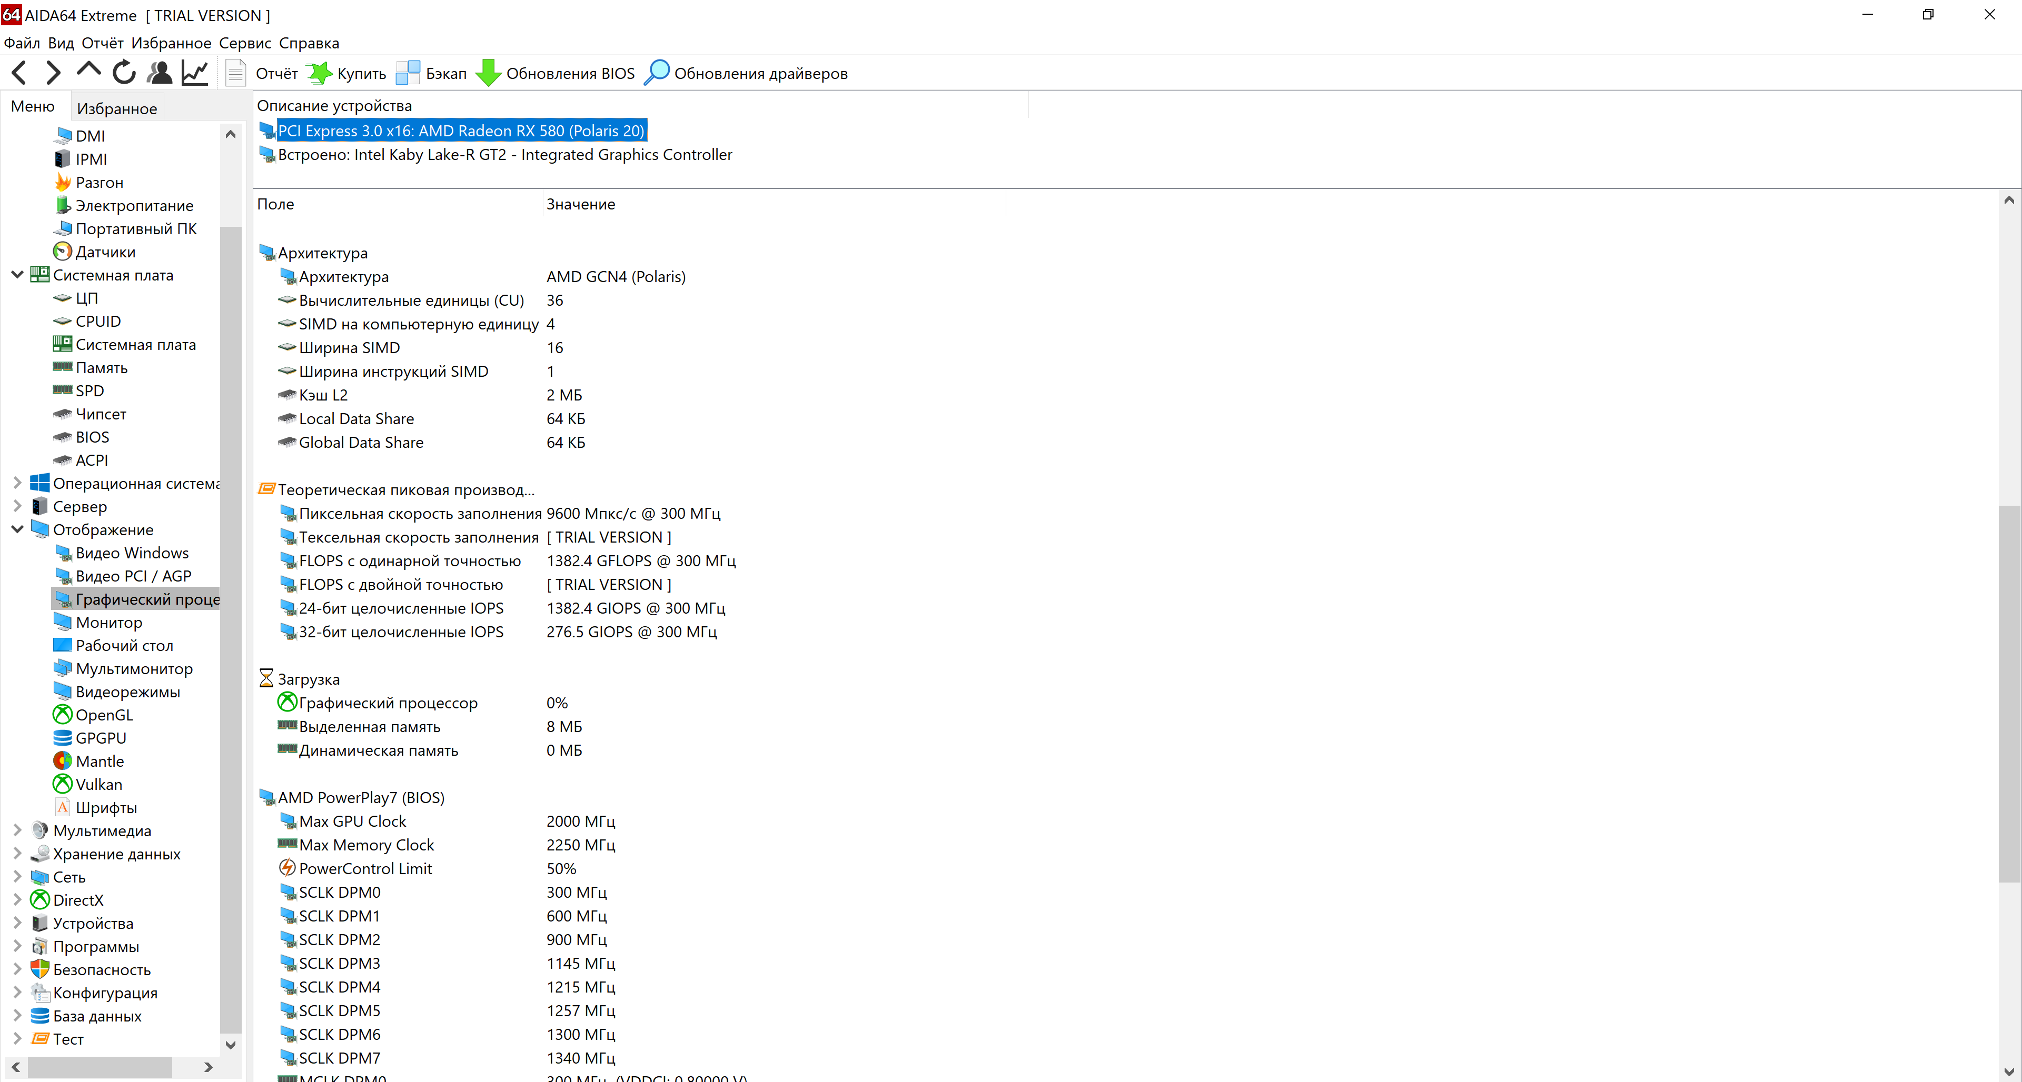Open the graph chart toolbar icon
This screenshot has width=2022, height=1082.
tap(195, 73)
